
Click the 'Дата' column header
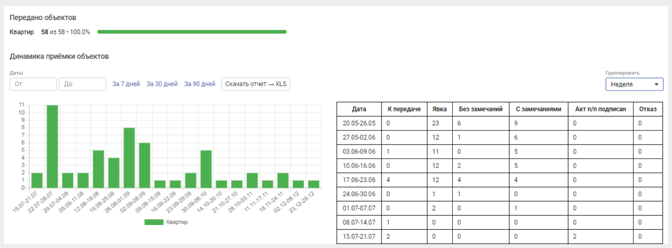359,109
